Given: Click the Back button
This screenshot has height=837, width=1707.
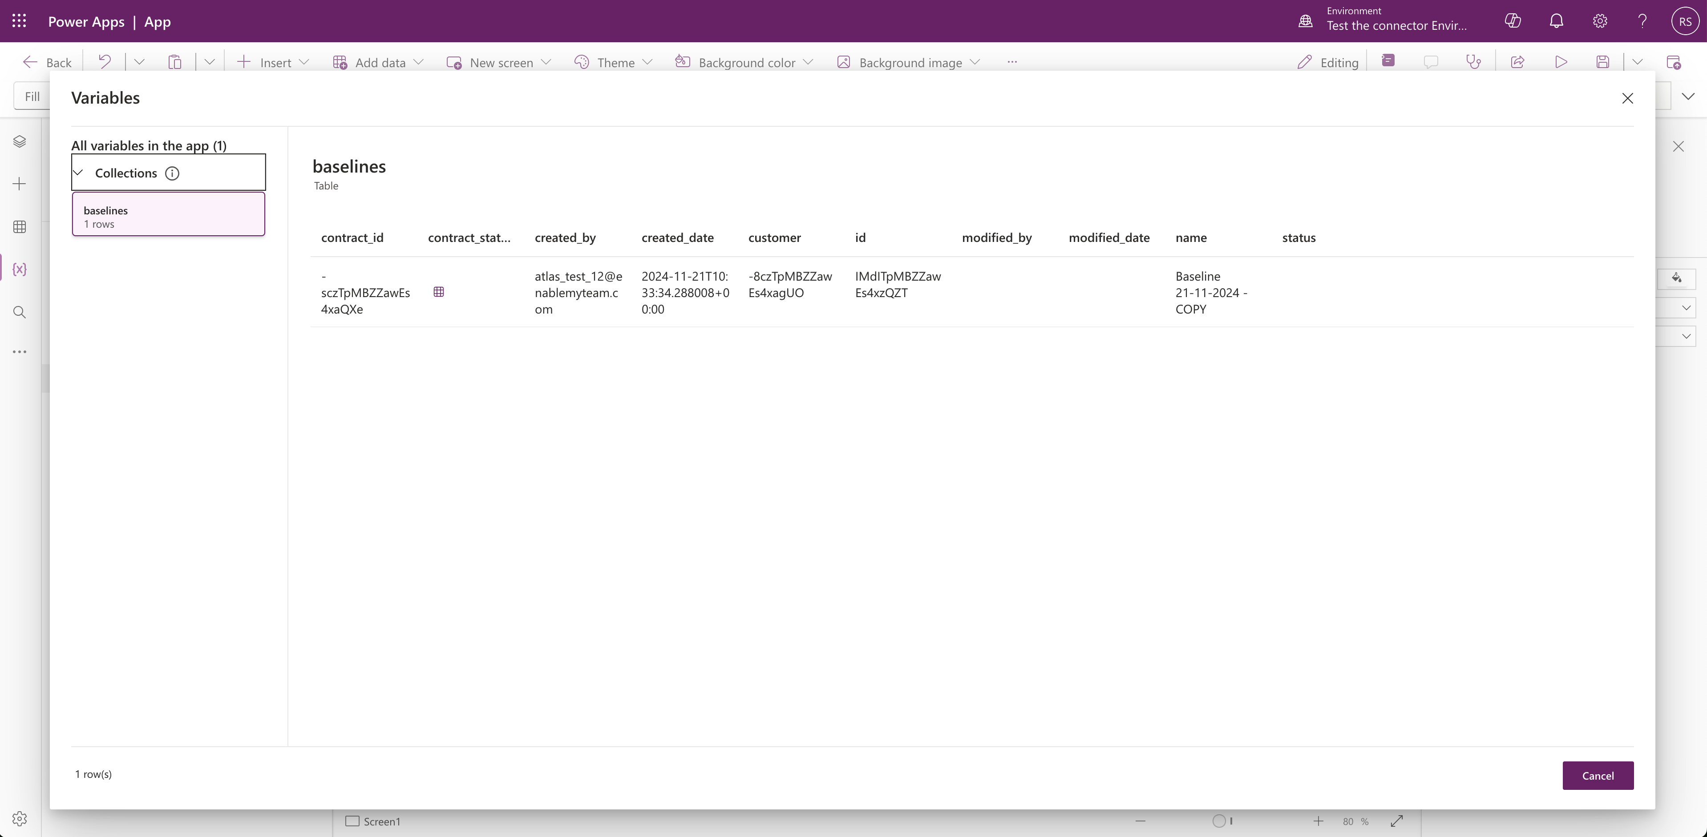Looking at the screenshot, I should coord(47,62).
